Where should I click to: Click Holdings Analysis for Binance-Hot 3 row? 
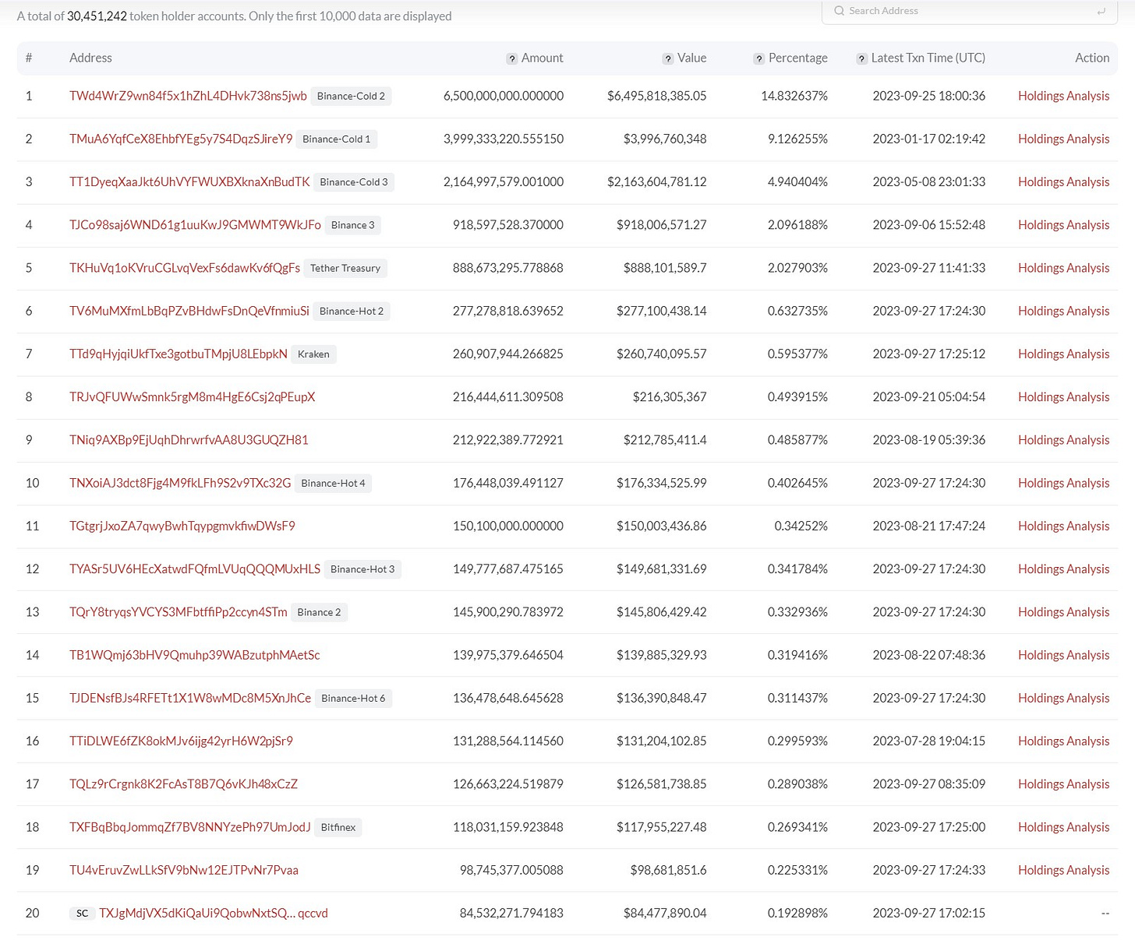[1063, 569]
